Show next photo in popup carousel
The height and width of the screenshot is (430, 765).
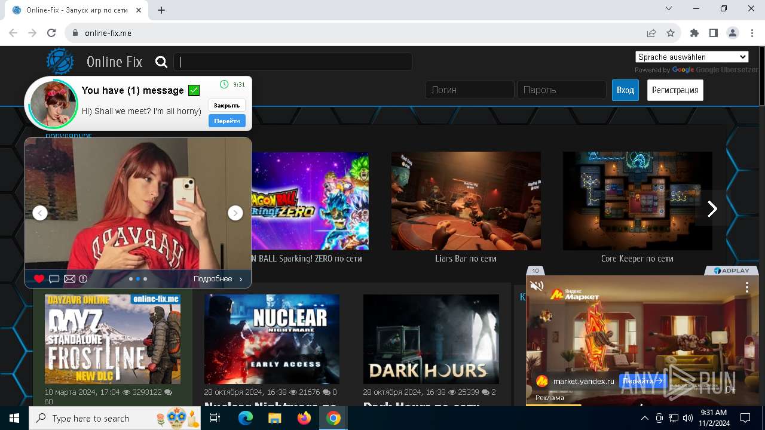click(235, 213)
